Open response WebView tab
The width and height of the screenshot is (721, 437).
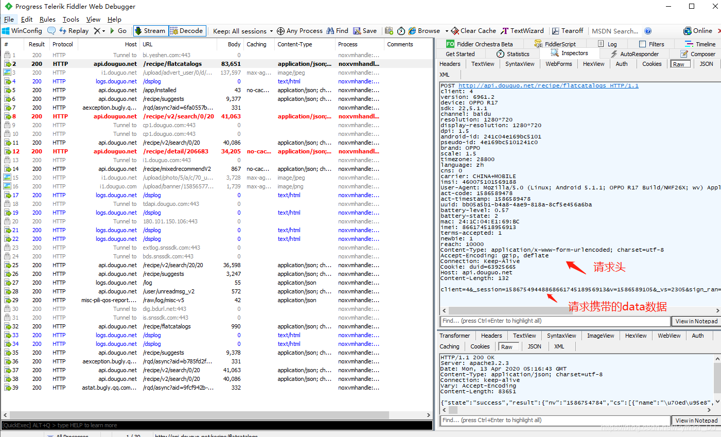point(669,336)
